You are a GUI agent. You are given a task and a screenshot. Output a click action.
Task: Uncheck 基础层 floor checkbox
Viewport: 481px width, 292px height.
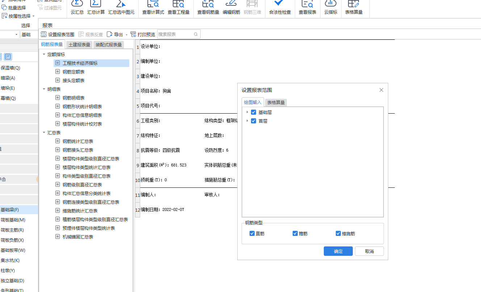coord(254,112)
